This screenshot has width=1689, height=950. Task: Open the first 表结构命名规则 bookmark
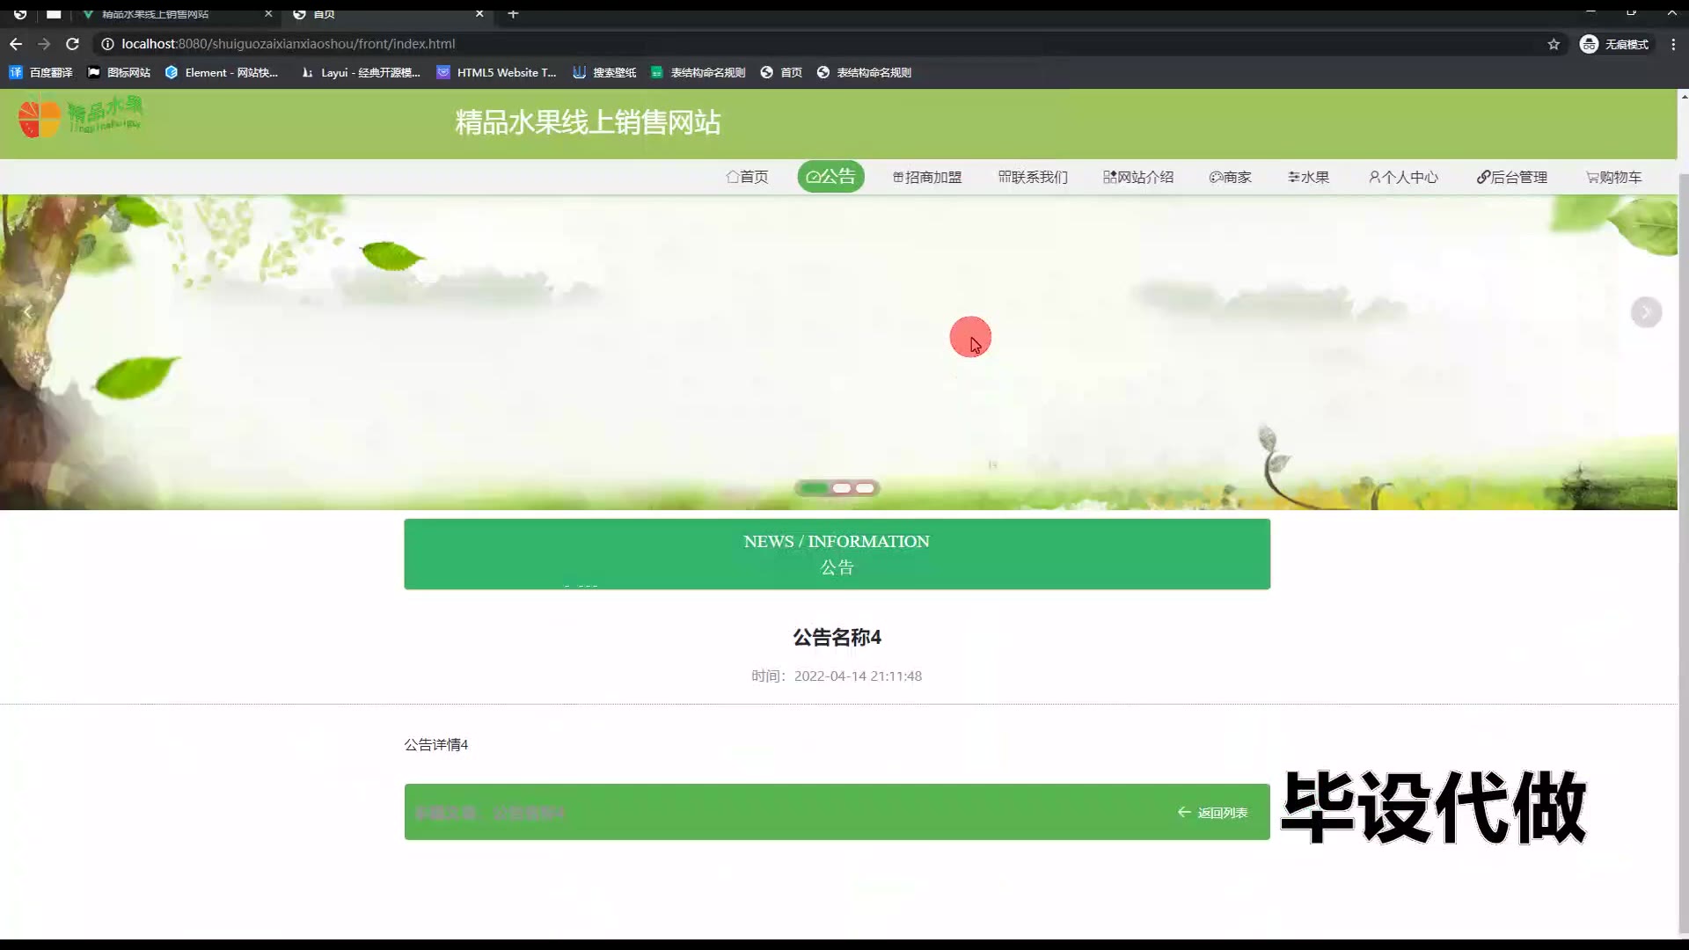click(698, 72)
